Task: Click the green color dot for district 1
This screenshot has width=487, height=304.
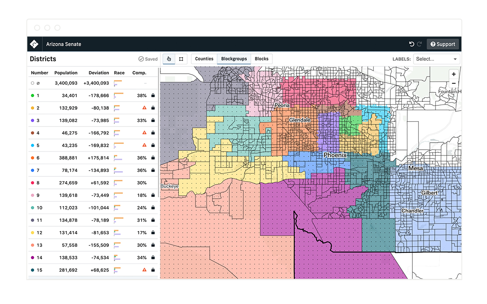Action: coord(33,95)
